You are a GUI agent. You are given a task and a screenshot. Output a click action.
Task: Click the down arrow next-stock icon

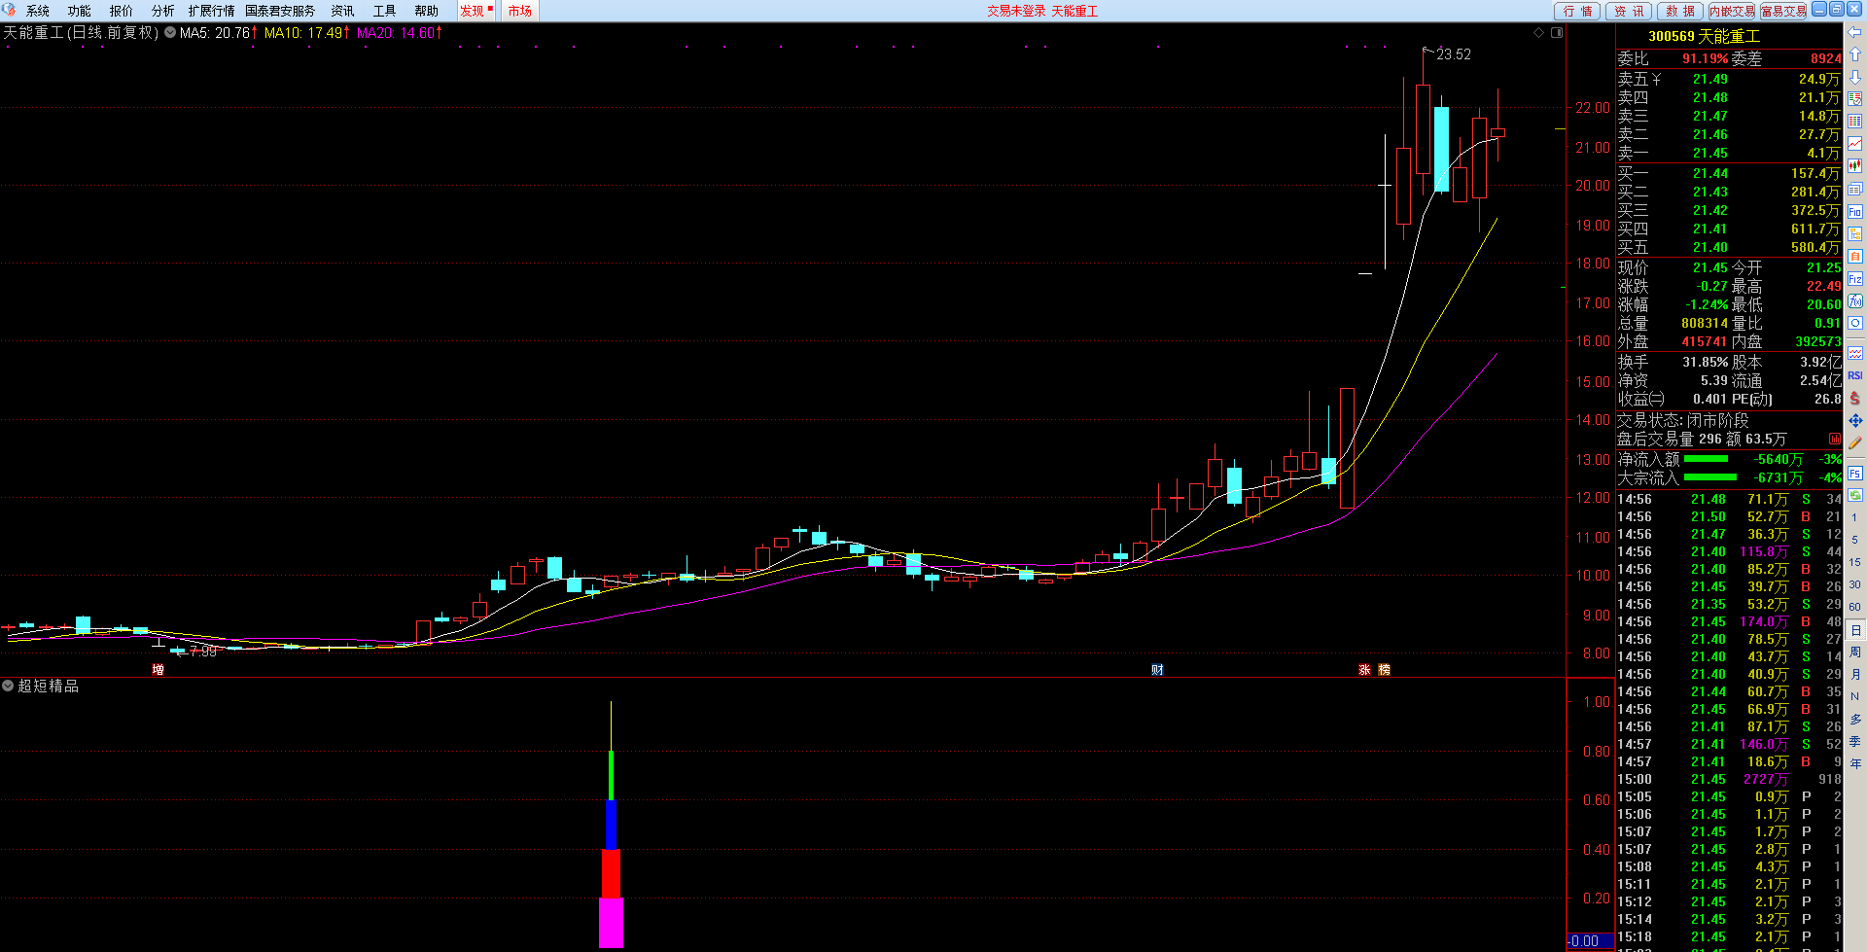1855,77
